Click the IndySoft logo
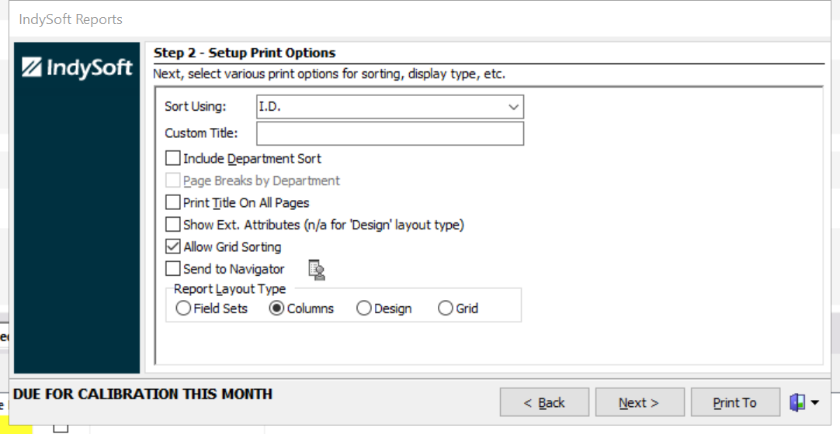Screen dimensions: 840x434 (77, 68)
